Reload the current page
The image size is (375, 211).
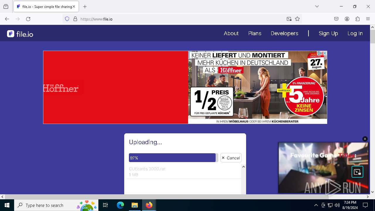coord(28,19)
